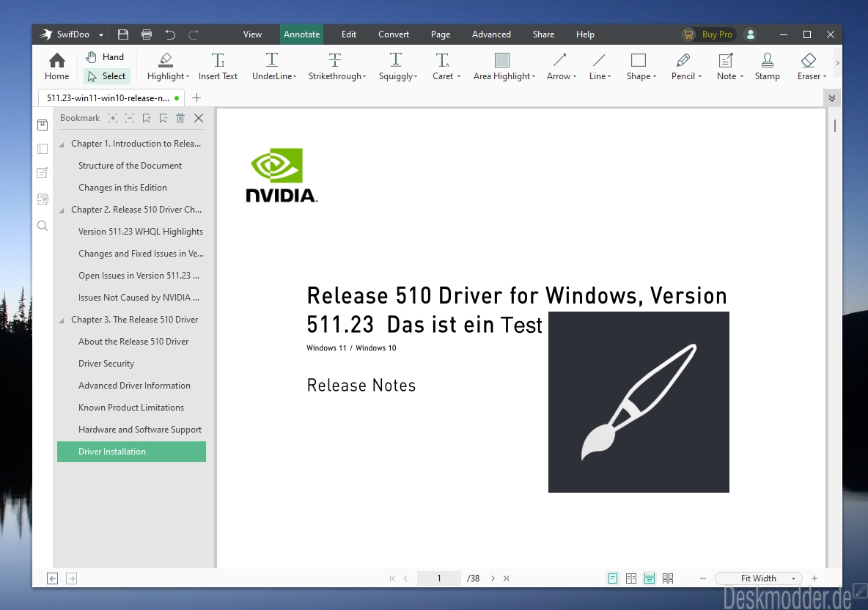The width and height of the screenshot is (868, 610).
Task: Open the View menu tab
Action: point(252,34)
